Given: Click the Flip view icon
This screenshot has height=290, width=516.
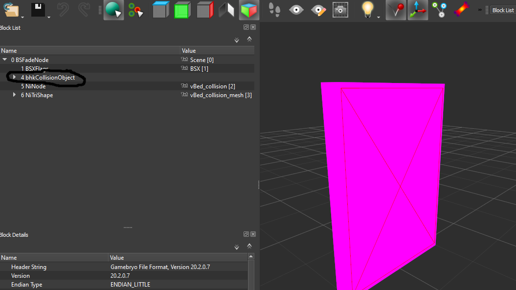Looking at the screenshot, I should click(226, 10).
